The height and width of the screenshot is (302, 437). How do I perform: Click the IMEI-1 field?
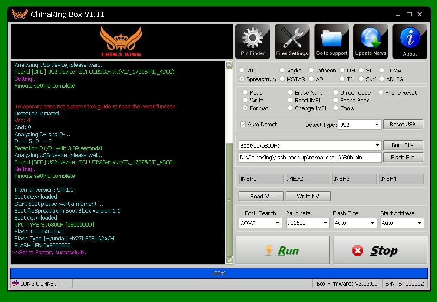tap(261, 178)
